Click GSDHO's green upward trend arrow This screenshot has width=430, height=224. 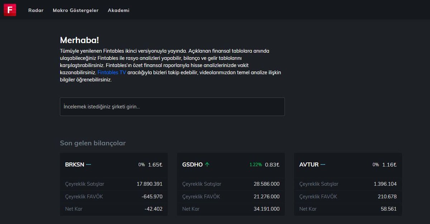207,164
